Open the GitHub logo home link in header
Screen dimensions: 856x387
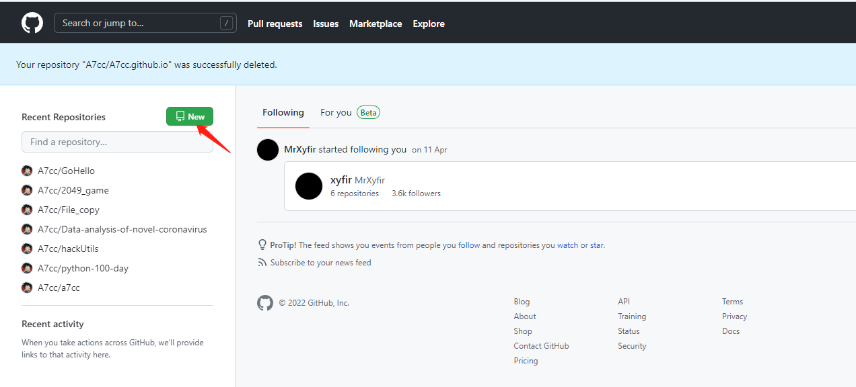pos(32,24)
